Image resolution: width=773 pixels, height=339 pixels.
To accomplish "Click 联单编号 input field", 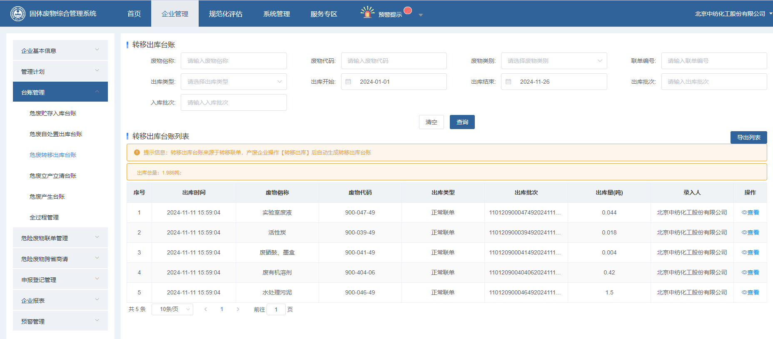I will tap(714, 61).
